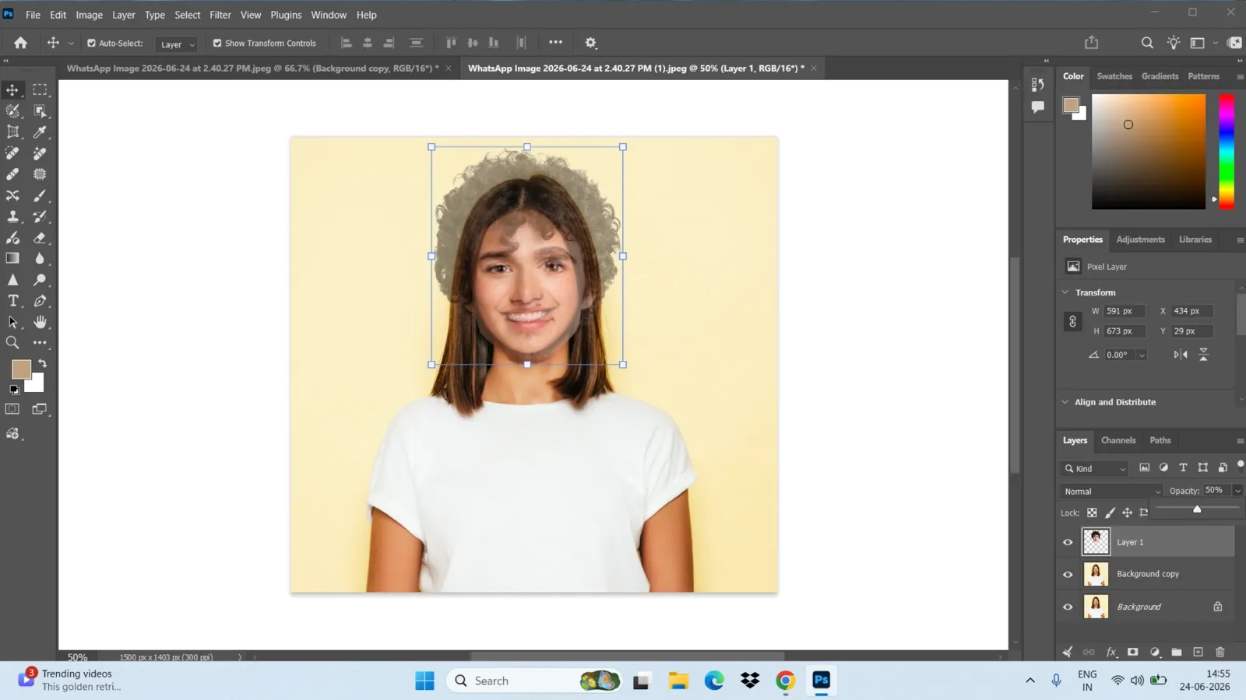1246x700 pixels.
Task: Select the Object Selection tool
Action: [x=40, y=111]
